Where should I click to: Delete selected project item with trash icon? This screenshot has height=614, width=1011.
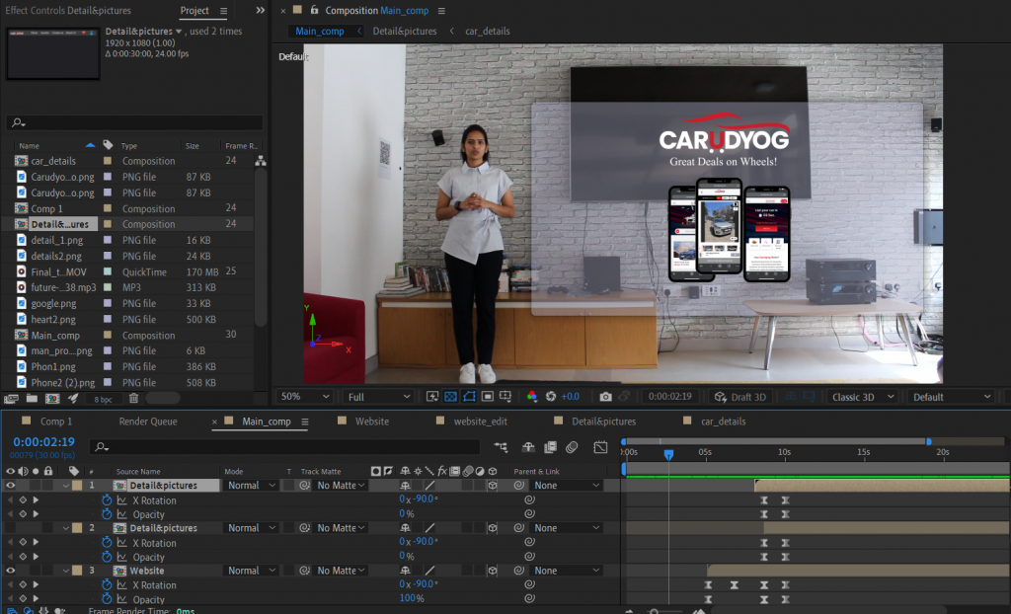[133, 399]
